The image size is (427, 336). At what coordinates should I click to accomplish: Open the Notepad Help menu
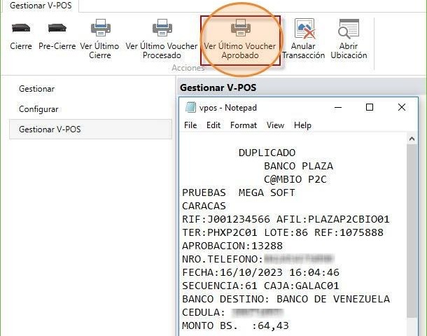click(x=302, y=125)
